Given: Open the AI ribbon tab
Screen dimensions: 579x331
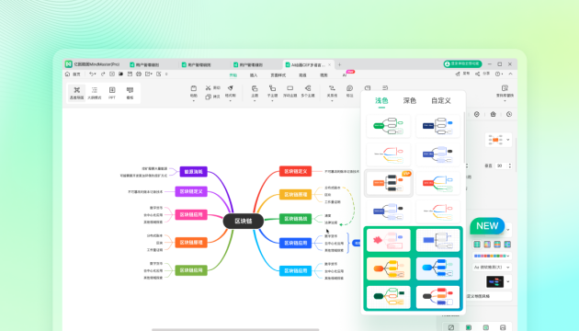Looking at the screenshot, I should (345, 75).
